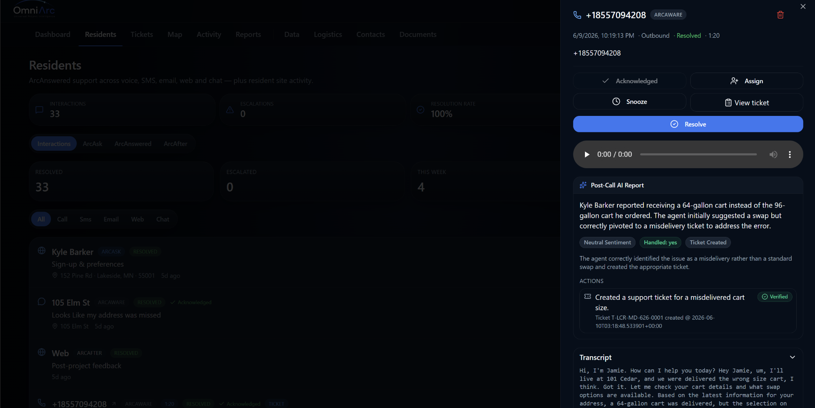Image resolution: width=815 pixels, height=408 pixels.
Task: Click the globe icon beside Web ARCAFTER row
Action: (x=42, y=352)
